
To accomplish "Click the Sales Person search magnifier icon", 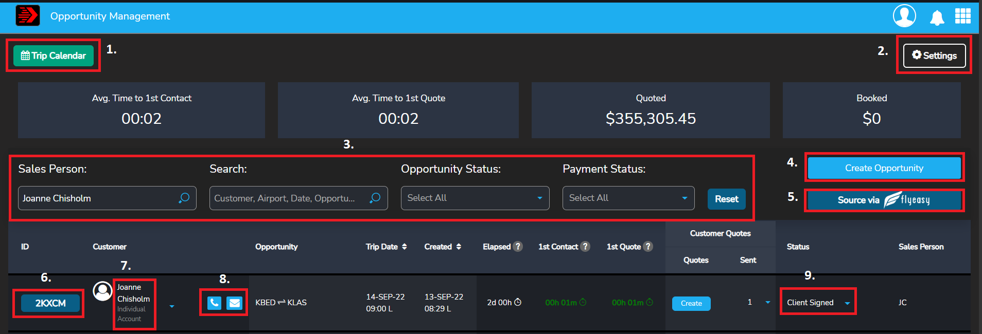I will [184, 198].
